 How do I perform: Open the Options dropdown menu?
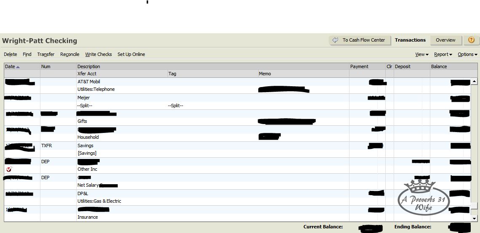pyautogui.click(x=467, y=54)
